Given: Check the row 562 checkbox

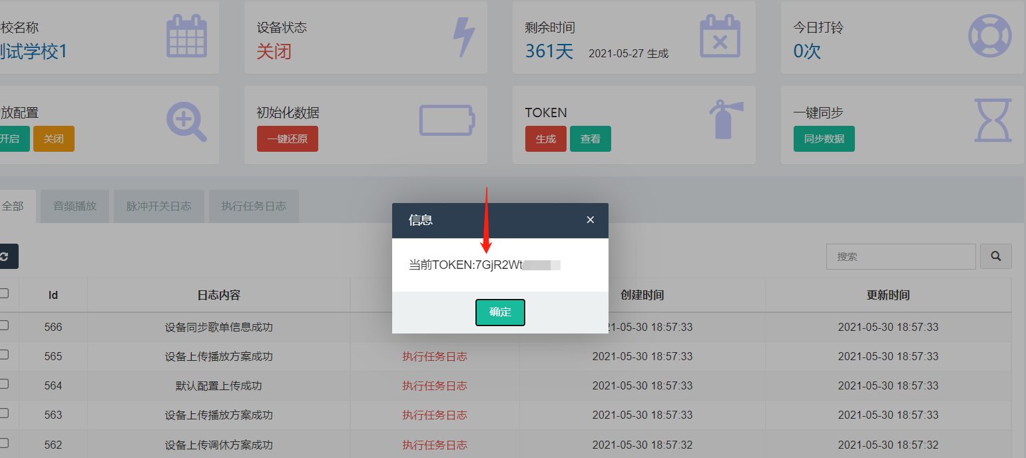Looking at the screenshot, I should pyautogui.click(x=4, y=443).
